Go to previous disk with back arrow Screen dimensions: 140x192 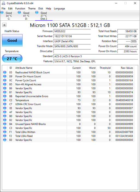[x=4, y=25]
